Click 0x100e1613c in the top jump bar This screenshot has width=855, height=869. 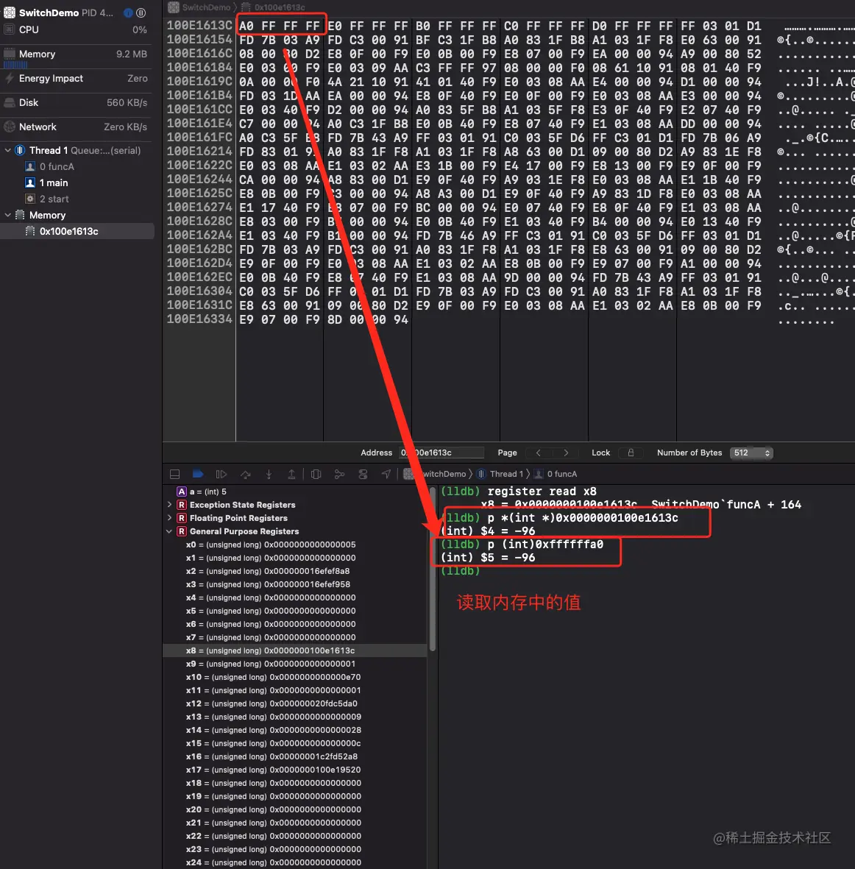pyautogui.click(x=273, y=7)
